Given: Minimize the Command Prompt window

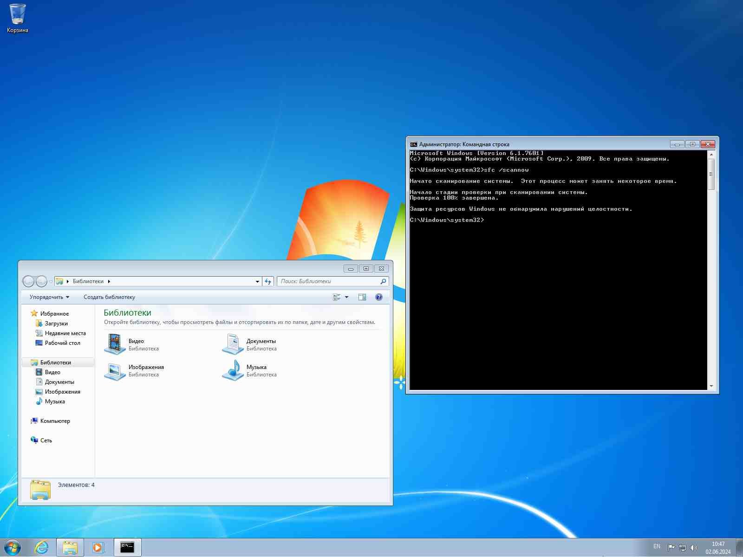Looking at the screenshot, I should pos(677,144).
